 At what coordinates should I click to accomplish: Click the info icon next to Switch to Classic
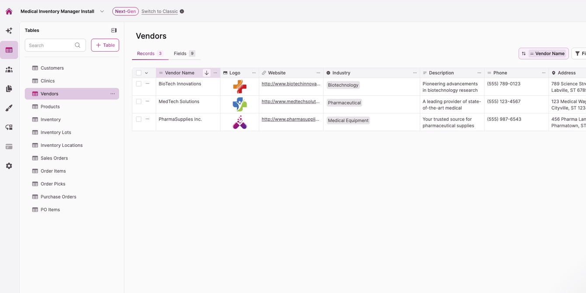[x=182, y=11]
